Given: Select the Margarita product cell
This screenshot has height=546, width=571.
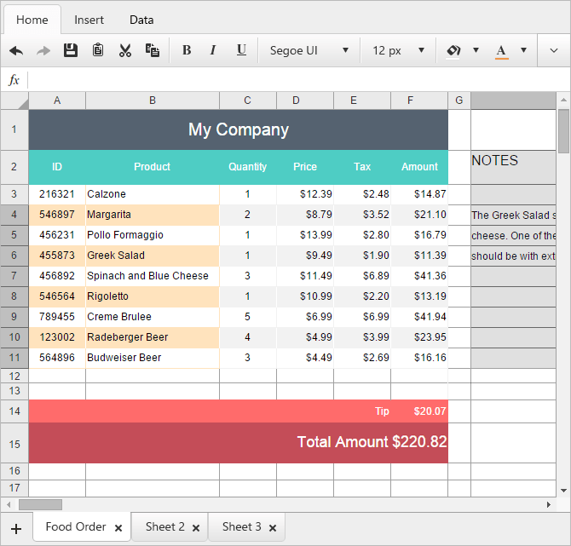Looking at the screenshot, I should pos(153,215).
